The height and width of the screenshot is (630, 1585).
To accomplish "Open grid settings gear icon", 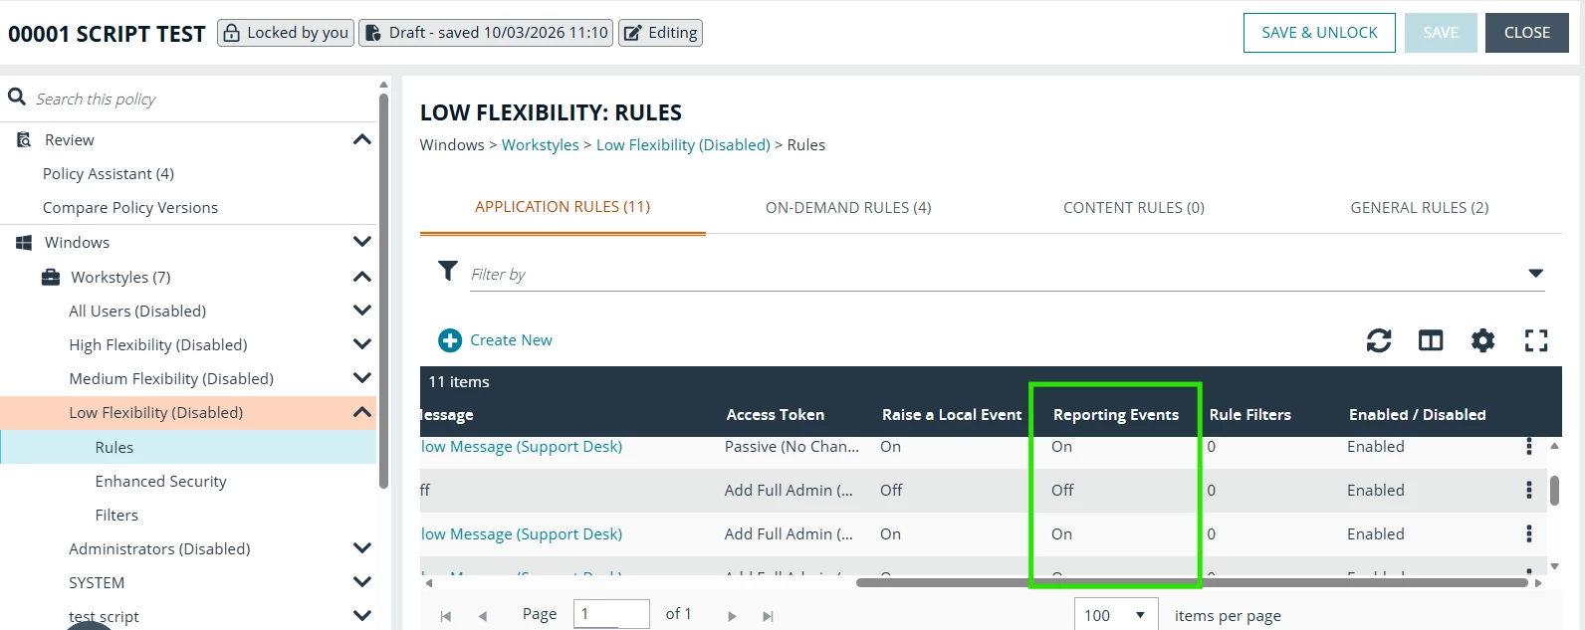I will click(x=1483, y=340).
